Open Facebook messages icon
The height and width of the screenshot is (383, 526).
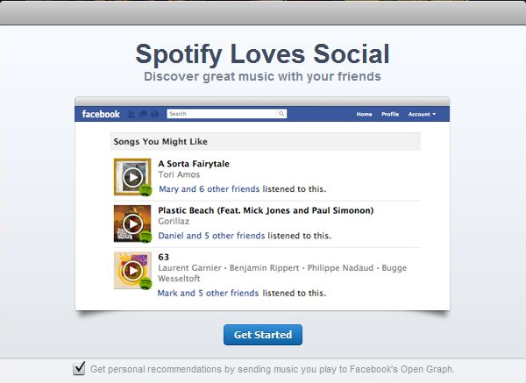pyautogui.click(x=143, y=114)
